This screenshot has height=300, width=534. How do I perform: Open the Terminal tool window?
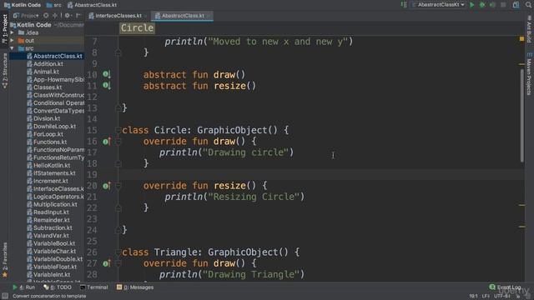pos(93,287)
